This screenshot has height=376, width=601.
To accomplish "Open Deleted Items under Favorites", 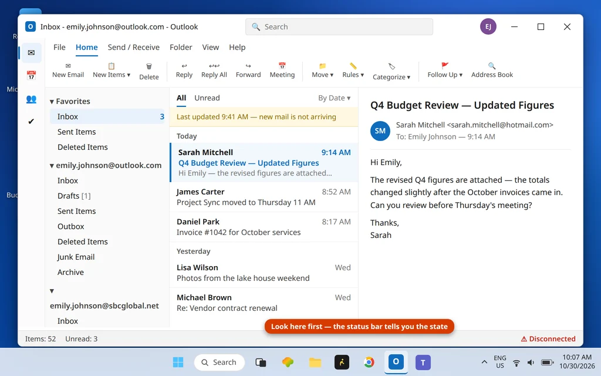I will pyautogui.click(x=107, y=147).
